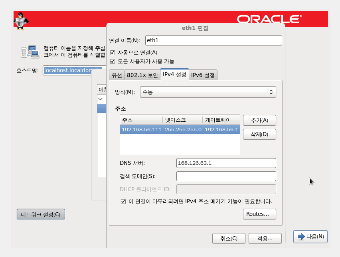The image size is (340, 257).
Task: Select the address cell 192.168.56.111
Action: pyautogui.click(x=141, y=129)
